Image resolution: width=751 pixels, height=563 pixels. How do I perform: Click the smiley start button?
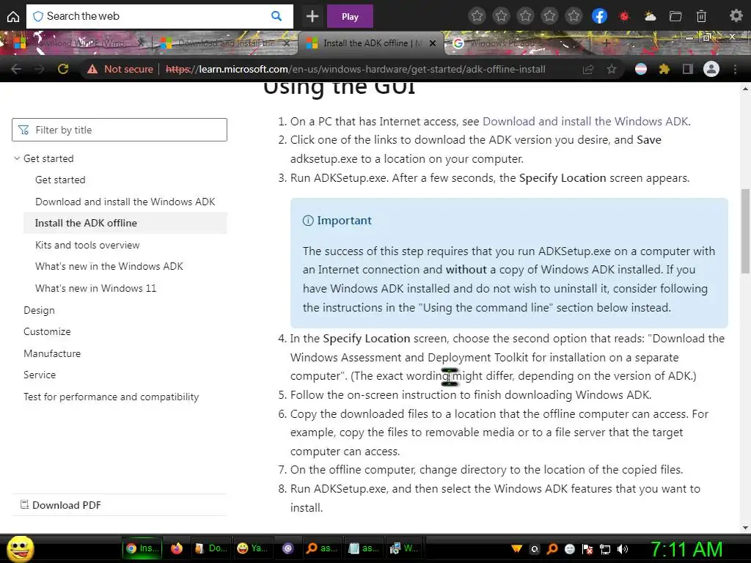tap(20, 548)
